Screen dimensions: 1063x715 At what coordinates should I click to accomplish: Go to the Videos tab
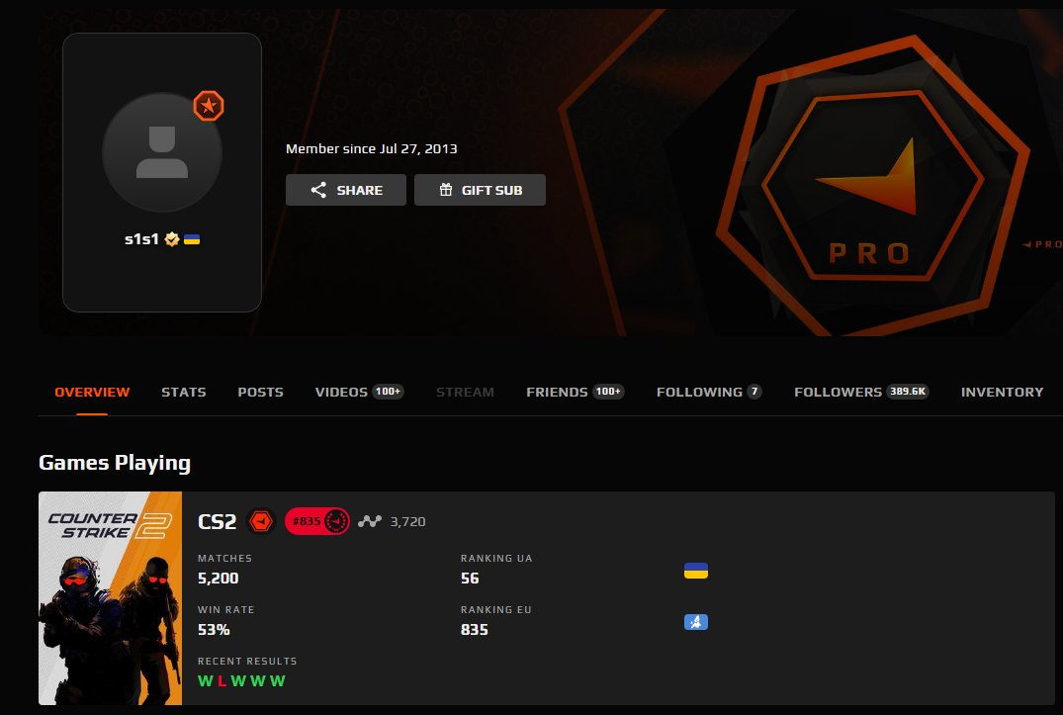click(360, 392)
